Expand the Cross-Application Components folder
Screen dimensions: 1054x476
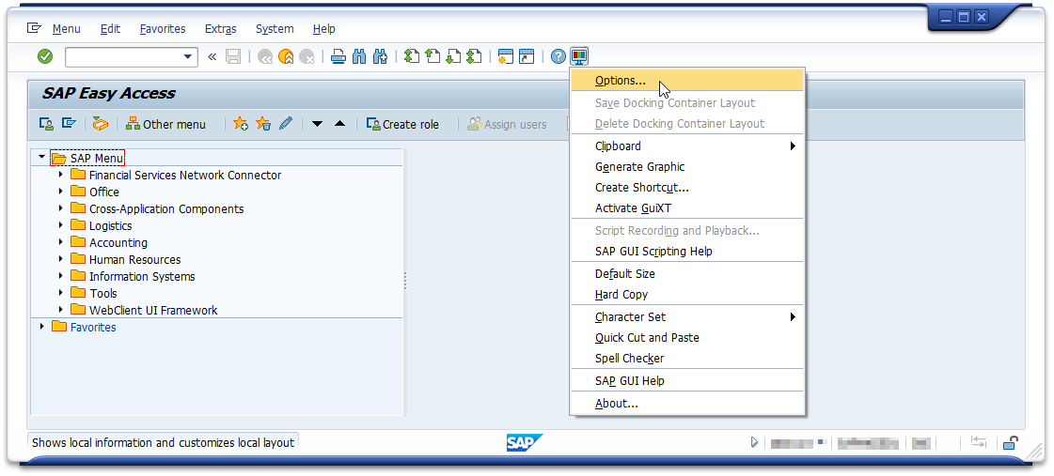60,208
